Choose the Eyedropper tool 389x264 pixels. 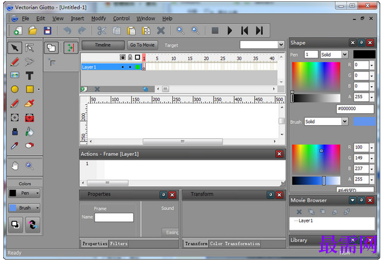[x=14, y=146]
